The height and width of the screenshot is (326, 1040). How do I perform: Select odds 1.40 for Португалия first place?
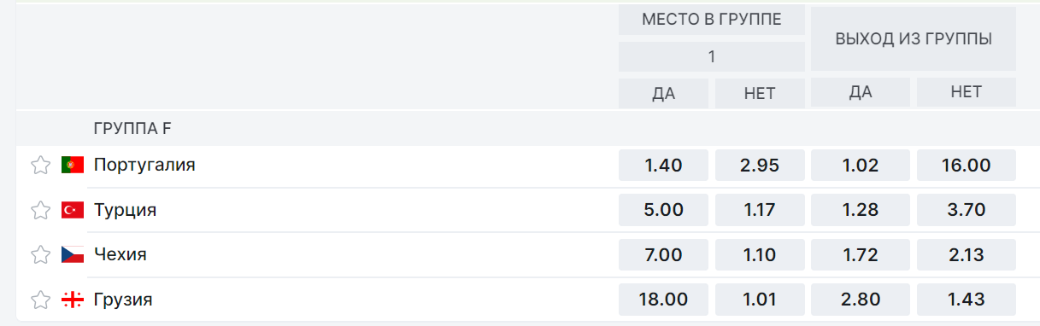point(664,166)
